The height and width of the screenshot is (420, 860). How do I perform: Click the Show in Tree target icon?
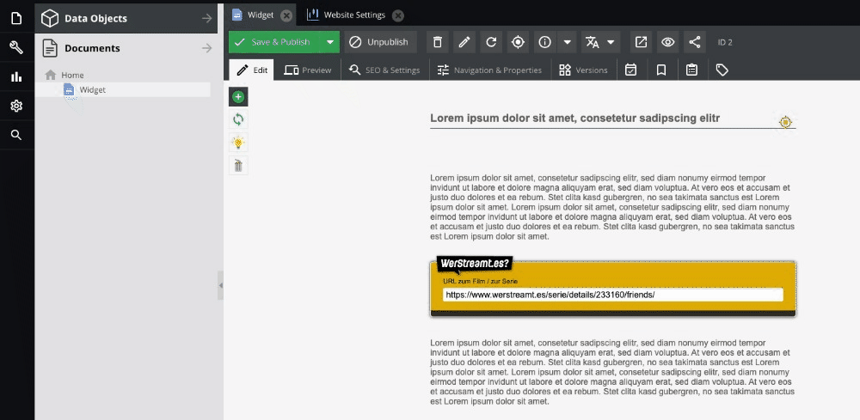click(x=518, y=42)
